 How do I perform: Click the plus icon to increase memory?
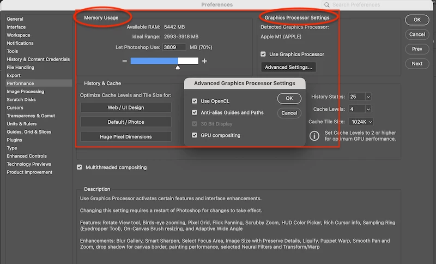tap(204, 61)
